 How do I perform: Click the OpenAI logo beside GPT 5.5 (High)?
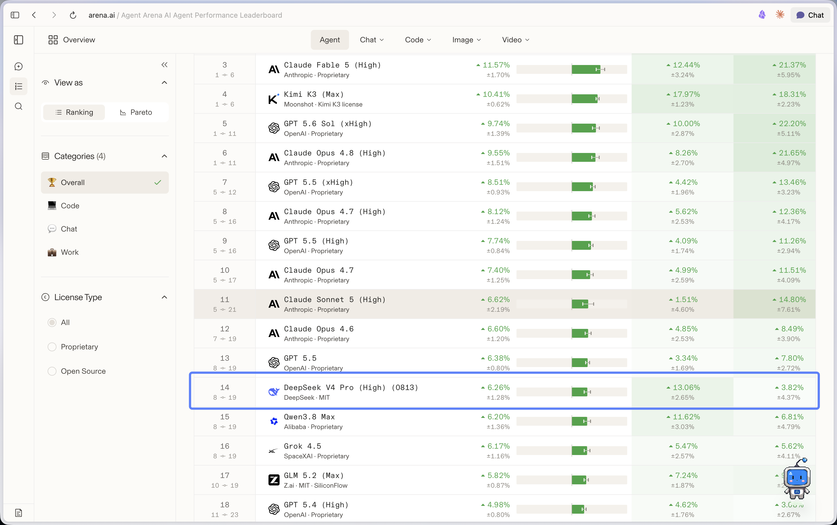pyautogui.click(x=274, y=245)
